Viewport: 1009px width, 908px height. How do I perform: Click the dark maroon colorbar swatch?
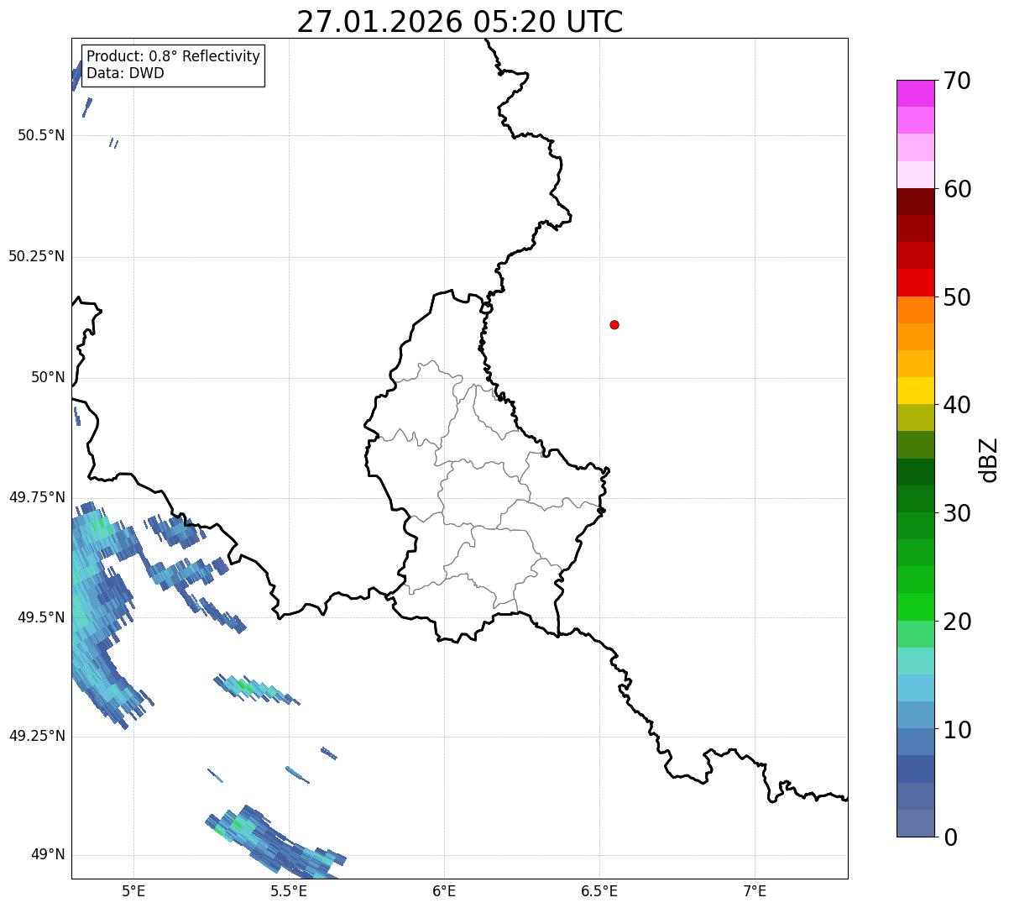tap(915, 202)
